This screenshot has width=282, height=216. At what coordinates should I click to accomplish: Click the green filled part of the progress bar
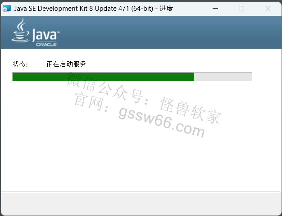pyautogui.click(x=103, y=77)
